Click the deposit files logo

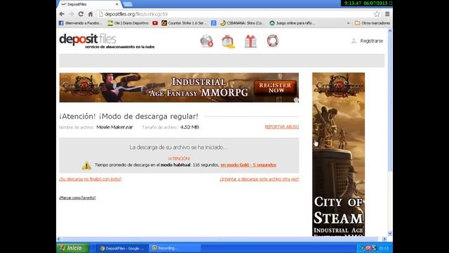click(x=88, y=39)
